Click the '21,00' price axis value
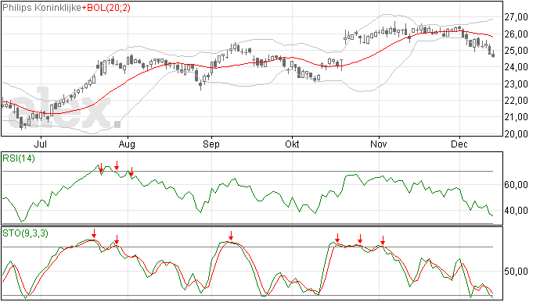The image size is (540, 302). coord(516,117)
